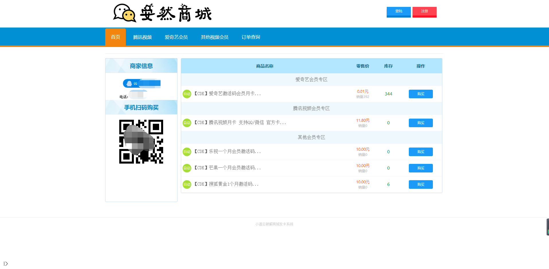The height and width of the screenshot is (269, 549).
Task: Click product name 【CDK】芒果一个月会员激活码
Action: coord(227,168)
